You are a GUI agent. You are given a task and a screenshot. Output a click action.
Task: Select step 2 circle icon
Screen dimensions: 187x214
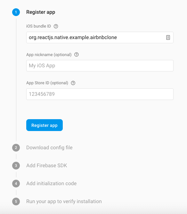coord(16,148)
